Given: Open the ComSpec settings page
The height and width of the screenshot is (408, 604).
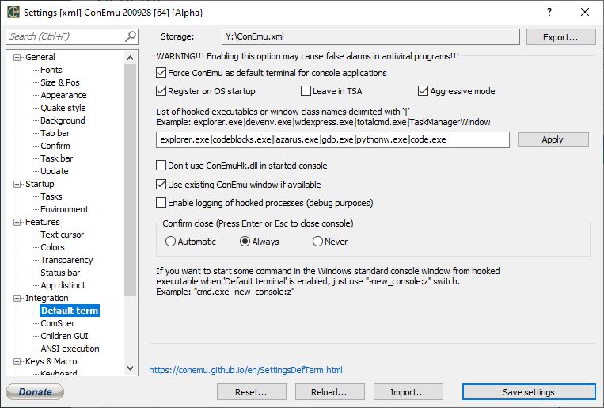Looking at the screenshot, I should (x=58, y=323).
